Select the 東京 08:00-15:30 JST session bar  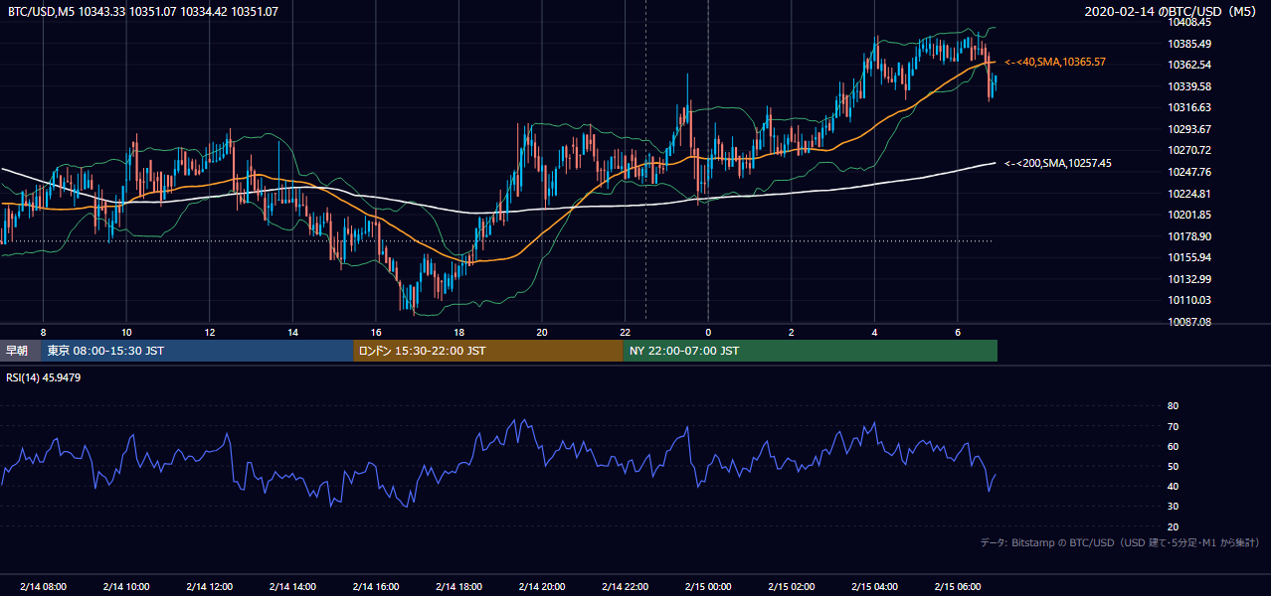click(197, 351)
